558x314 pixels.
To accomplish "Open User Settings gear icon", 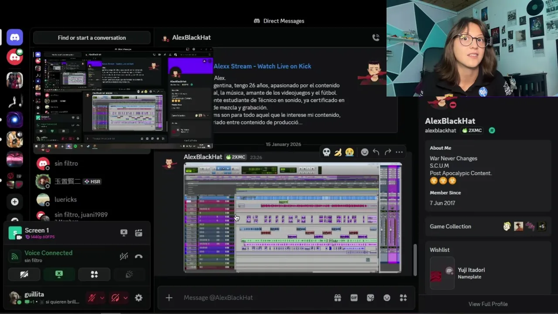I will point(139,297).
